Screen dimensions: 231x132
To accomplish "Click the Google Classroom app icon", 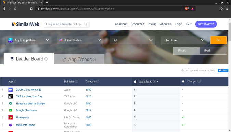I will (11, 110).
